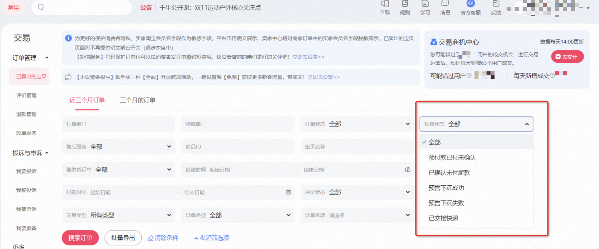
Task: Open 千牛公开课 announcement link
Action: [x=210, y=7]
